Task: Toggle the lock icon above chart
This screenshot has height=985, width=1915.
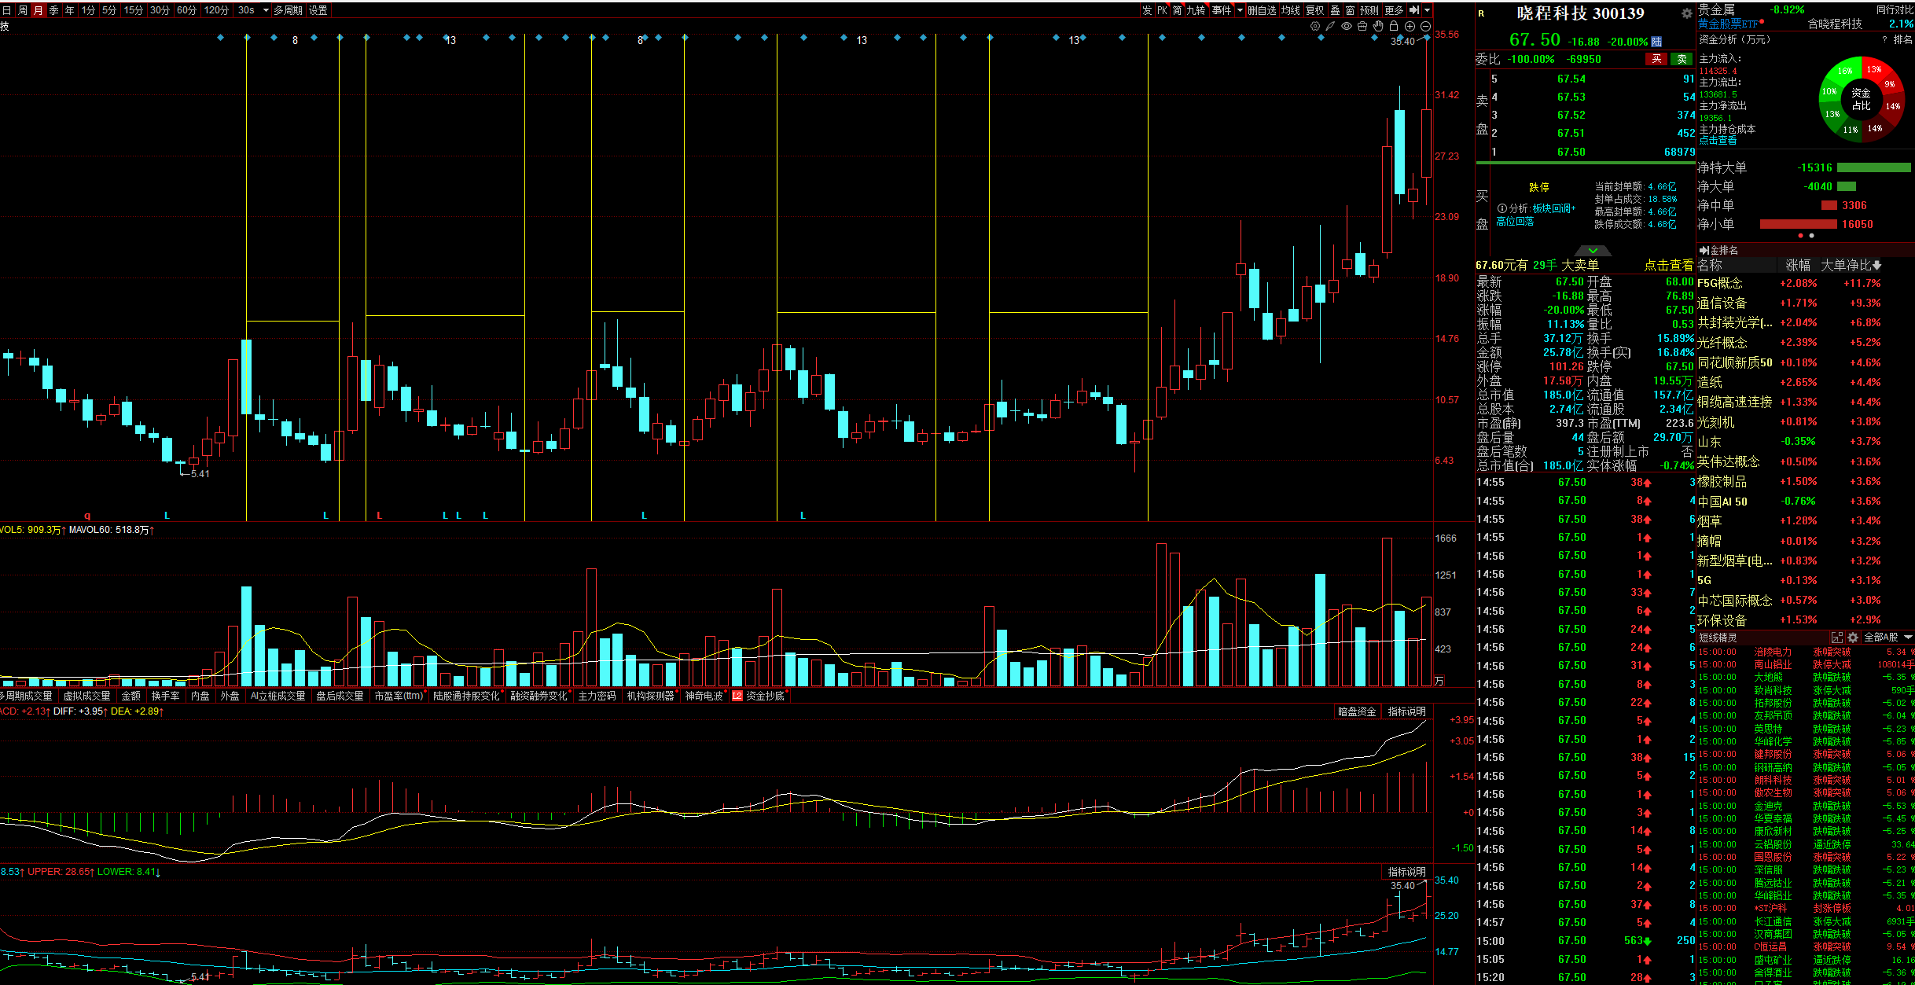Action: click(1394, 26)
